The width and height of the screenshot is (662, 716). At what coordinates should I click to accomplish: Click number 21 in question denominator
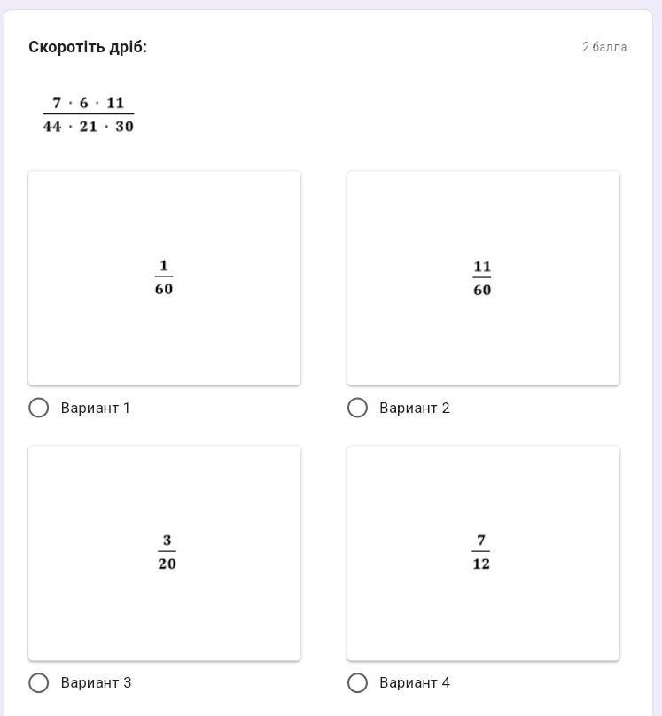click(x=89, y=127)
